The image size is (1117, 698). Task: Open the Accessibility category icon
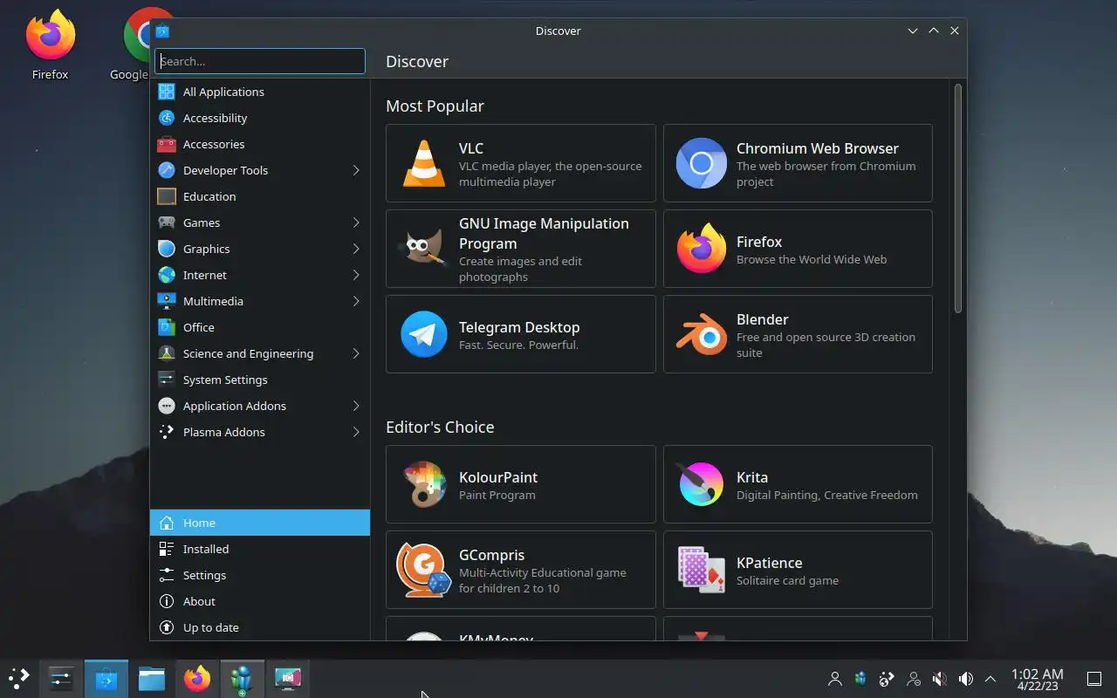(x=167, y=118)
